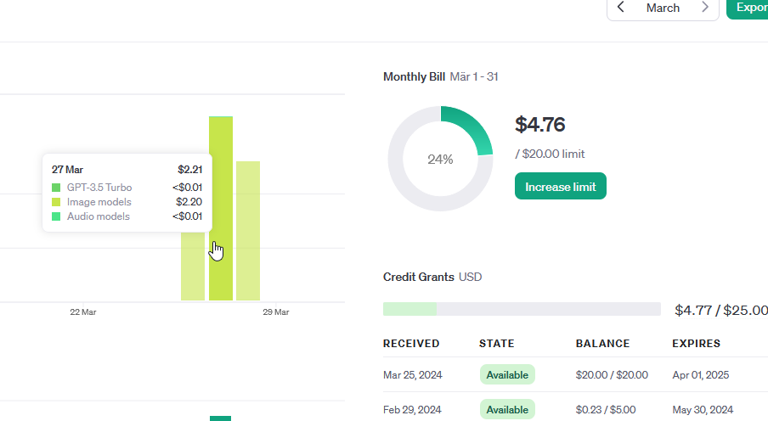Click the credit grants progress bar
This screenshot has width=768, height=421.
pyautogui.click(x=522, y=309)
